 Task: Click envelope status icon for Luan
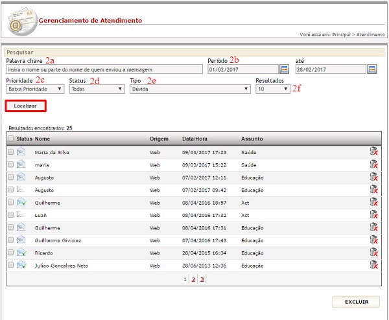tap(21, 214)
